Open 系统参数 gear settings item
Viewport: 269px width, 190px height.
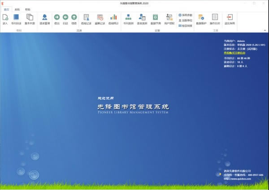click(x=185, y=15)
